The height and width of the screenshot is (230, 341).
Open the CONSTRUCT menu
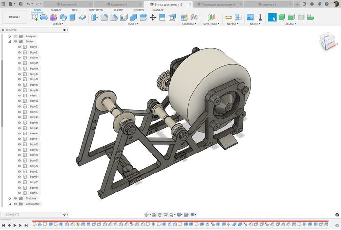tap(211, 24)
